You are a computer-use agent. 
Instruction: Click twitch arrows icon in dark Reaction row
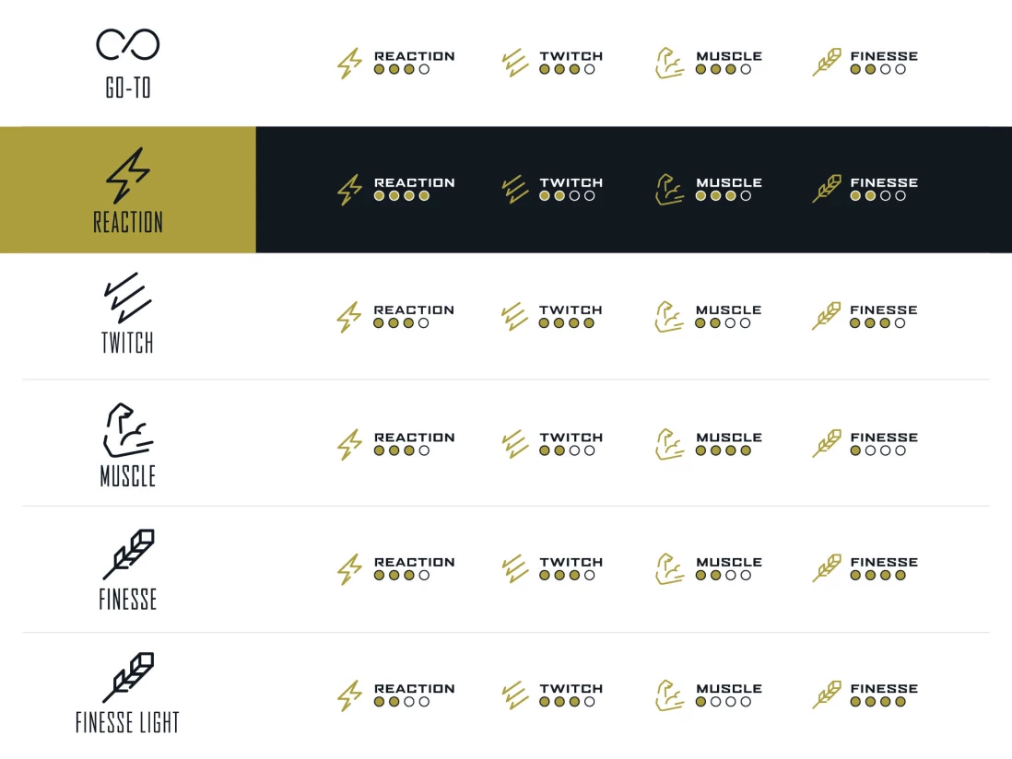click(514, 189)
